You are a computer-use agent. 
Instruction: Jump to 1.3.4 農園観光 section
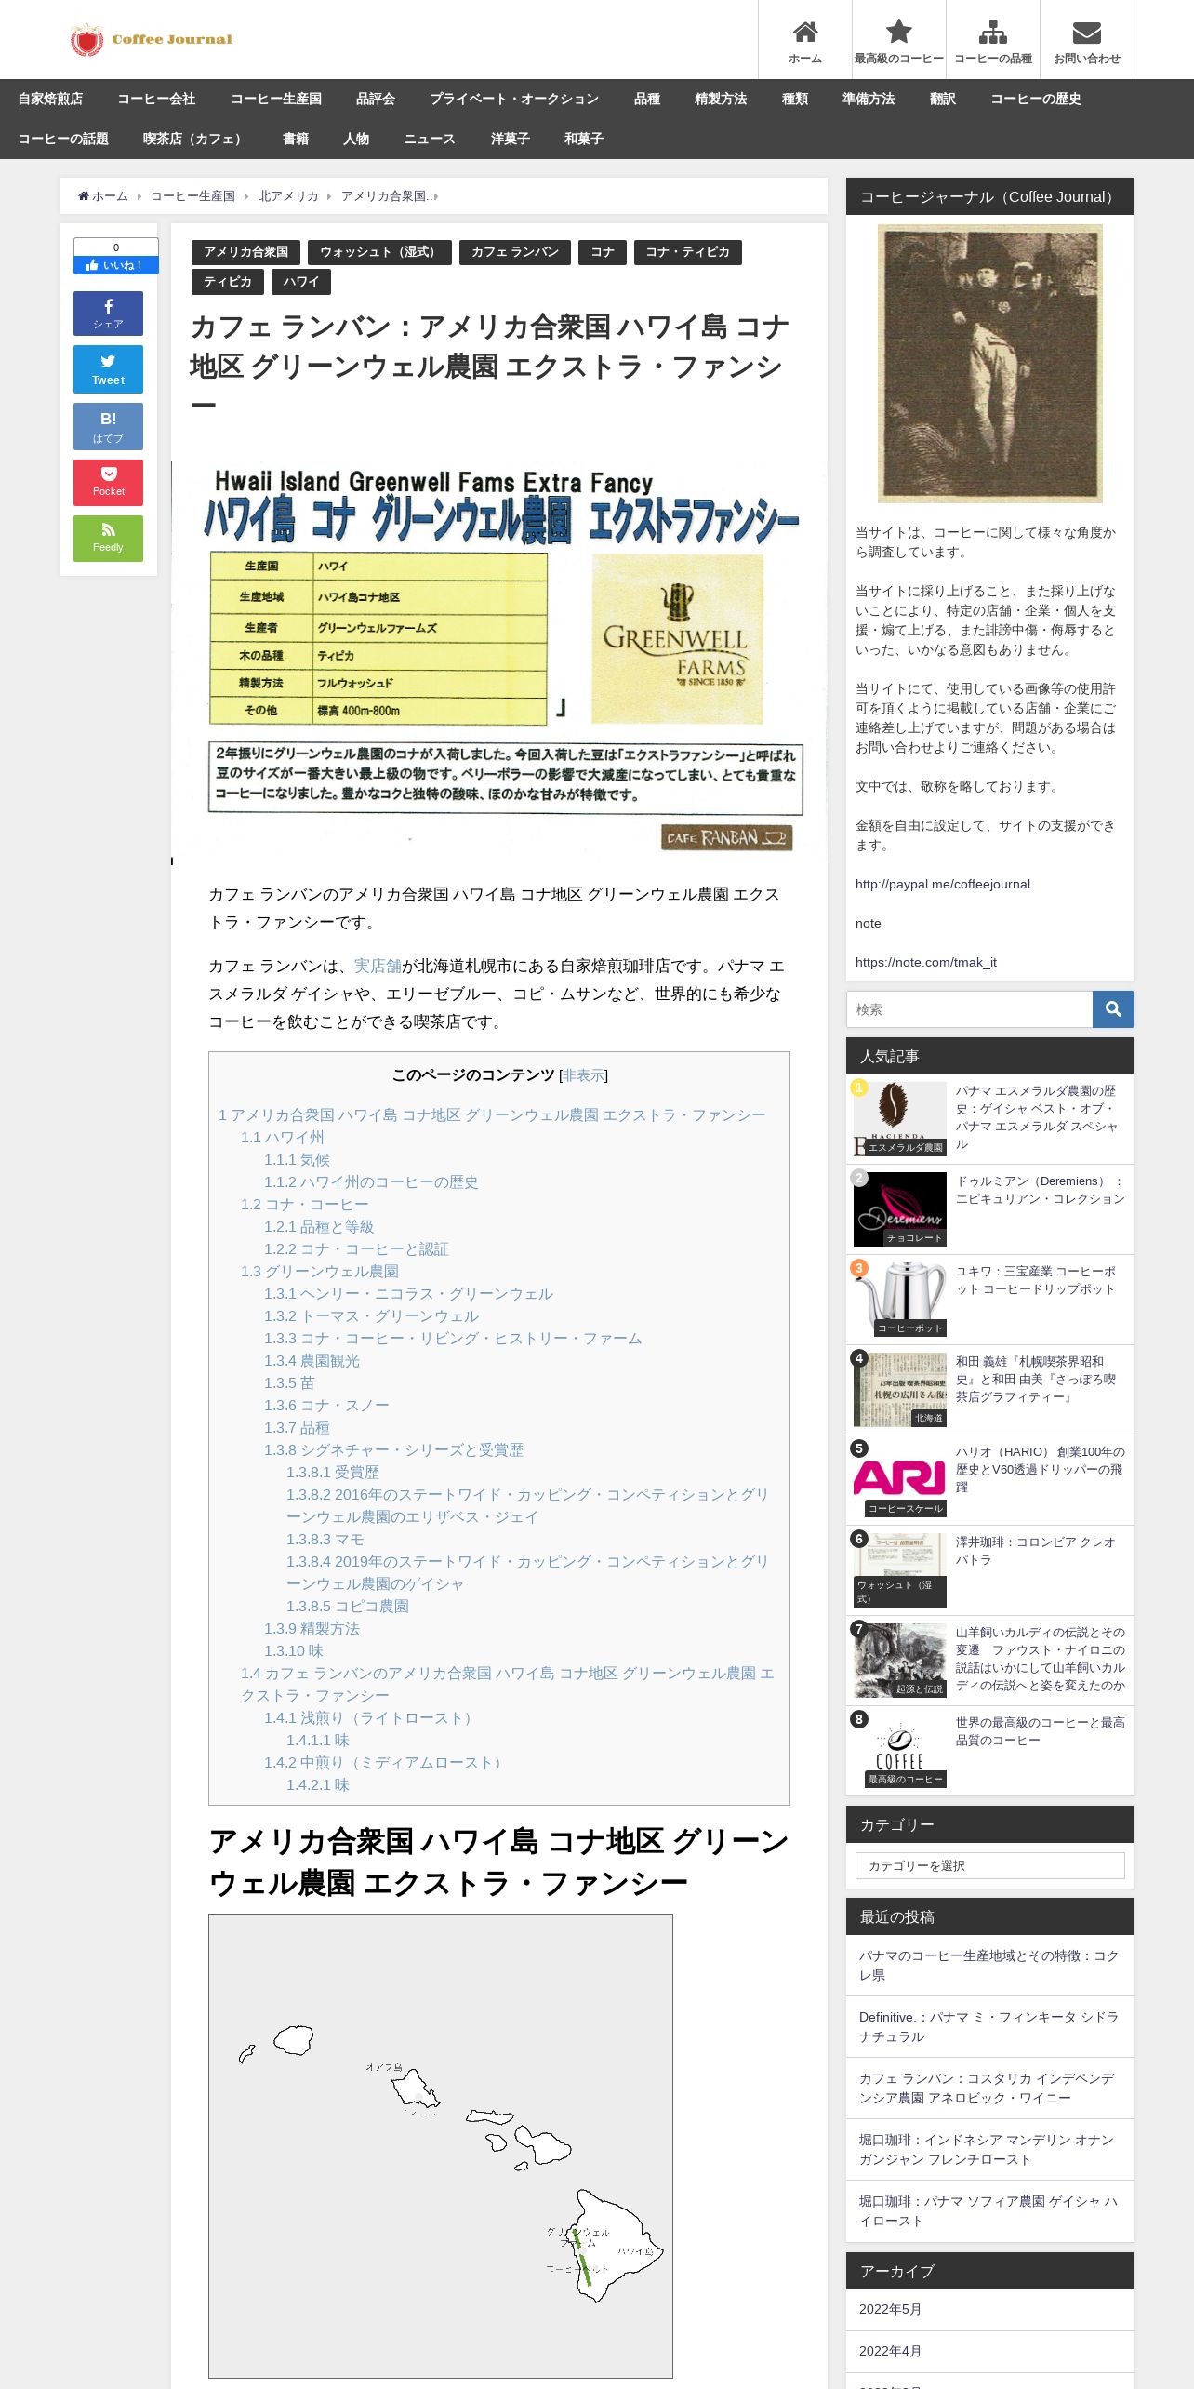pyautogui.click(x=312, y=1361)
